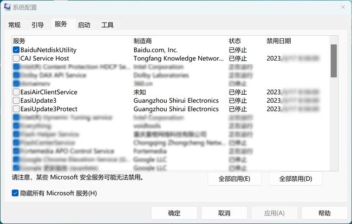This screenshot has width=352, height=224.
Task: Click the 应用(A) button
Action: click(x=275, y=213)
